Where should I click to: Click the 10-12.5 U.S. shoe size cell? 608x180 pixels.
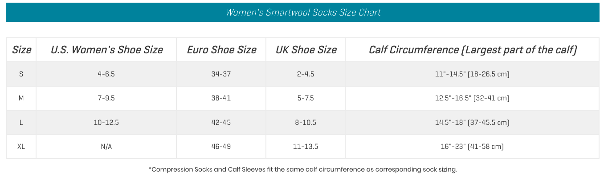(x=106, y=123)
